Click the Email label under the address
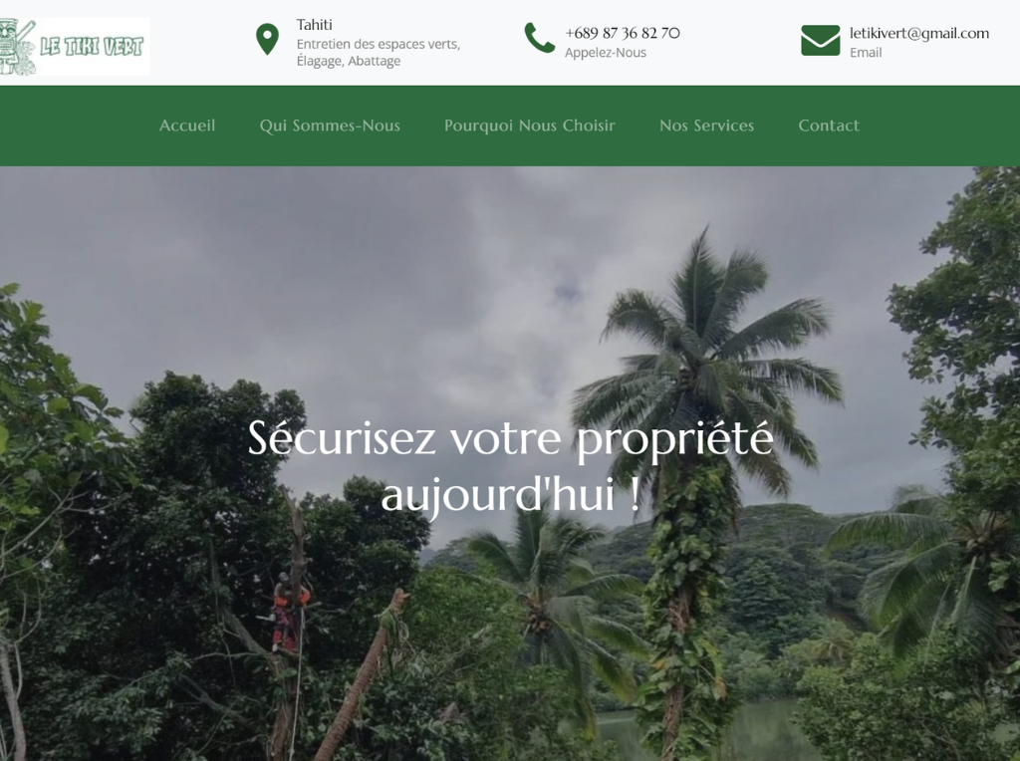 click(866, 53)
